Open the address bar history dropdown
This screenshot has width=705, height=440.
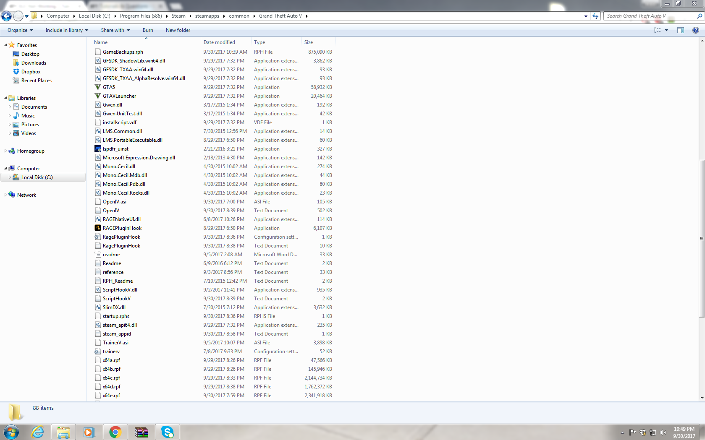click(x=586, y=16)
